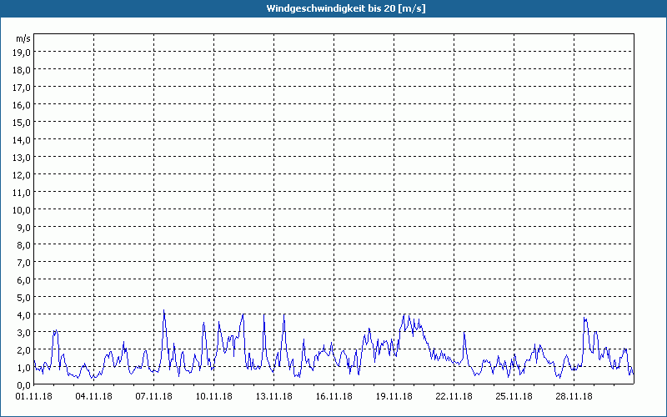The width and height of the screenshot is (667, 417).
Task: Click the y-axis value 14,0
Action: click(x=22, y=140)
